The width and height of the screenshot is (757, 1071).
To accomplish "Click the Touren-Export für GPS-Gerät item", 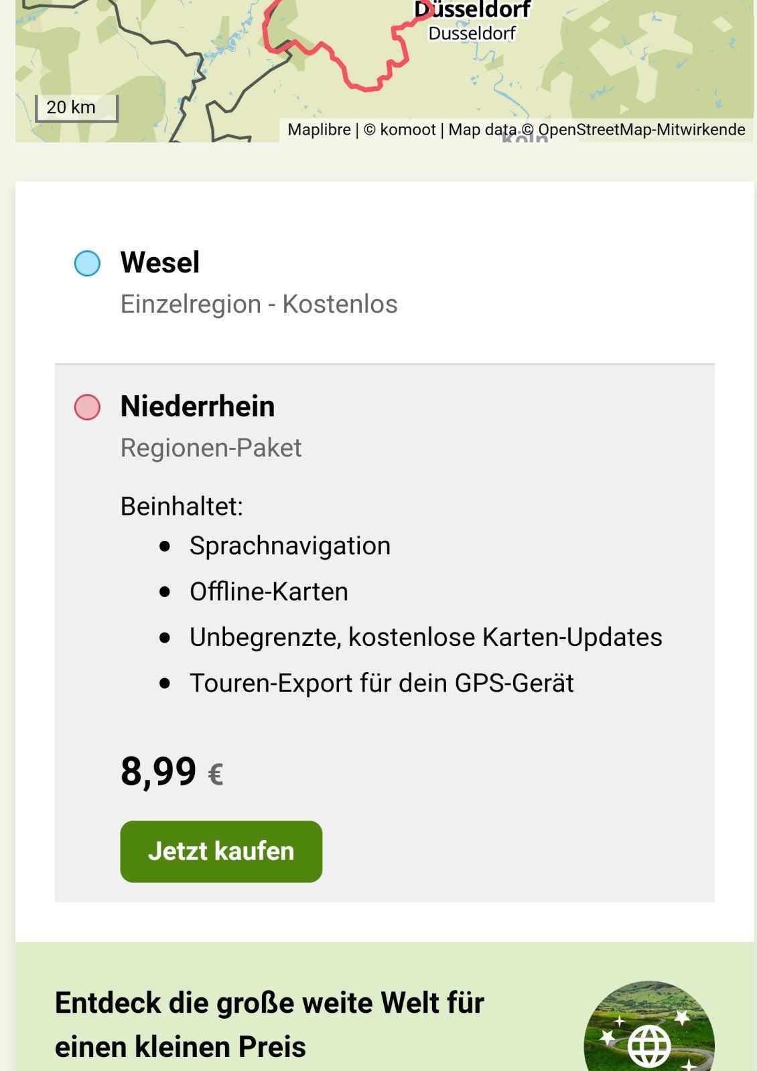I will [381, 683].
